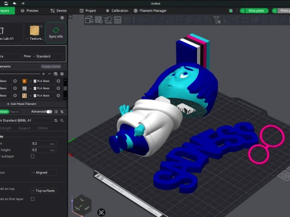
Task: Remove a filament with the minus icon
Action: tap(50, 74)
